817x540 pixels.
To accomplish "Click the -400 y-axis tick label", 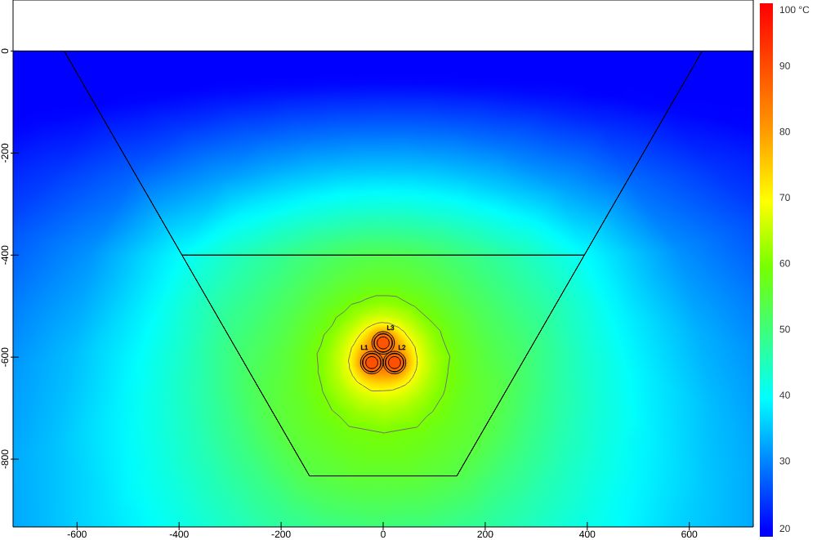I will 6,255.
